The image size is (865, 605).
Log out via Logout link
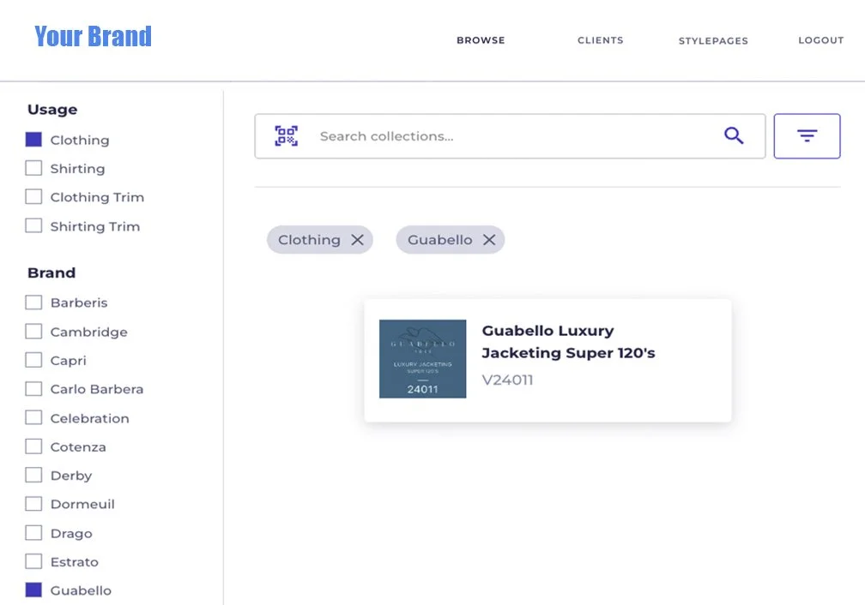coord(821,40)
